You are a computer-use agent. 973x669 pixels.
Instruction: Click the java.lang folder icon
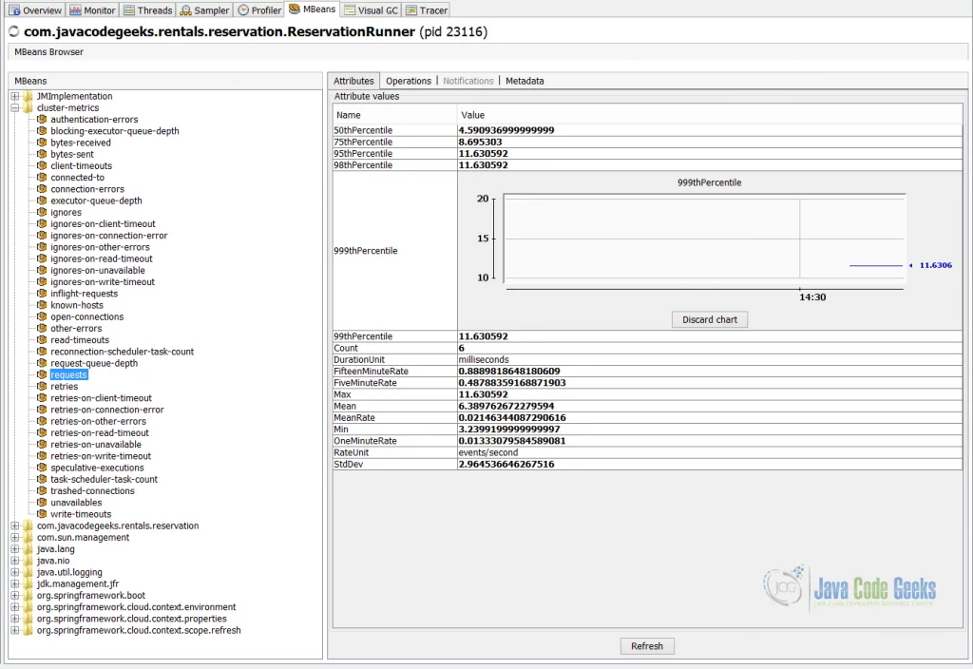pos(28,548)
